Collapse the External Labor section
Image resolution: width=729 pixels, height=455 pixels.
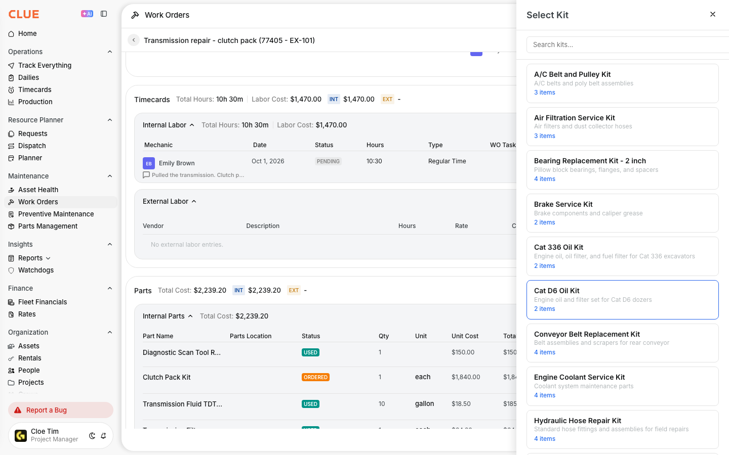[194, 202]
